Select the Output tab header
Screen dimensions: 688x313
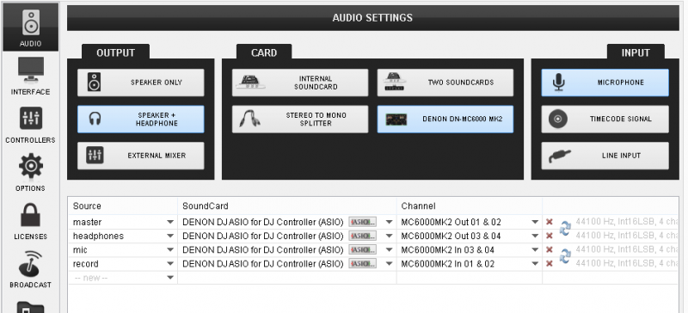115,52
